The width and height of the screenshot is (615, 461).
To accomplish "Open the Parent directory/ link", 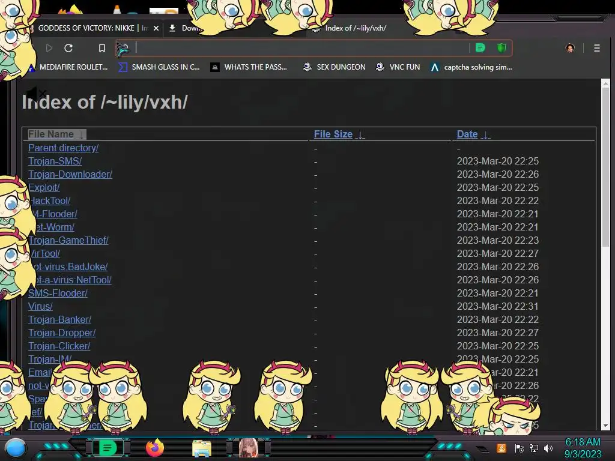I will click(63, 148).
